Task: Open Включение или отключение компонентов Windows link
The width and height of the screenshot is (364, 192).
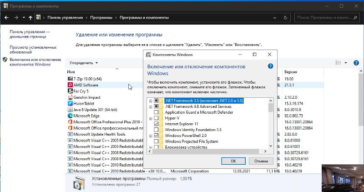Action: 35,62
